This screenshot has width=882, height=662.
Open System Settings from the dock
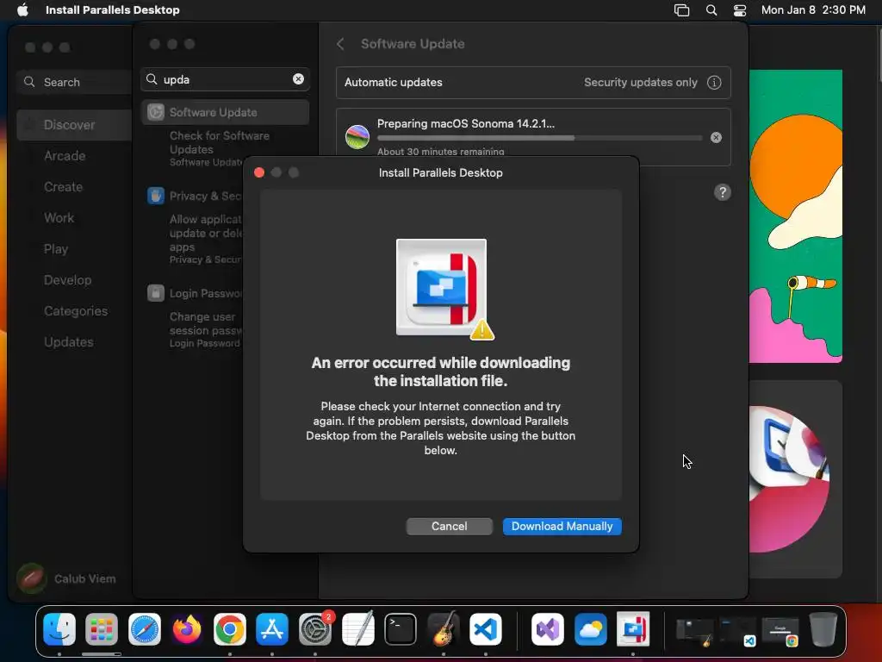coord(315,628)
